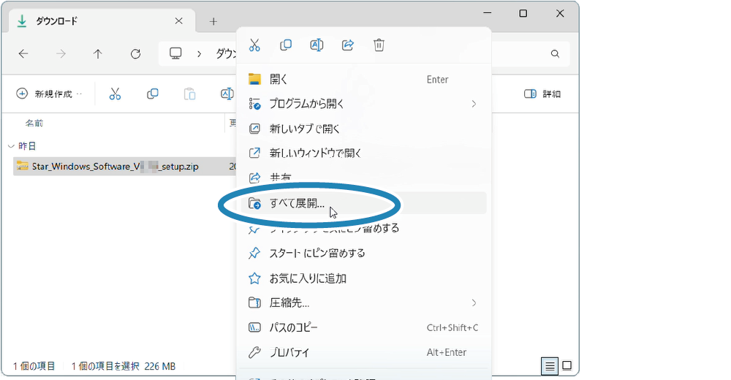Switch to large thumbnails view in status bar

tap(567, 365)
